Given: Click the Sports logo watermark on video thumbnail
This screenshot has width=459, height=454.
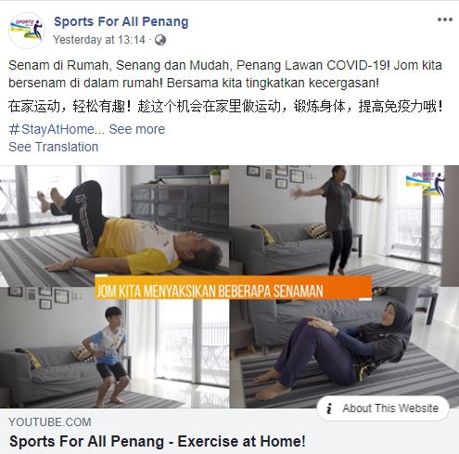Looking at the screenshot, I should (426, 183).
